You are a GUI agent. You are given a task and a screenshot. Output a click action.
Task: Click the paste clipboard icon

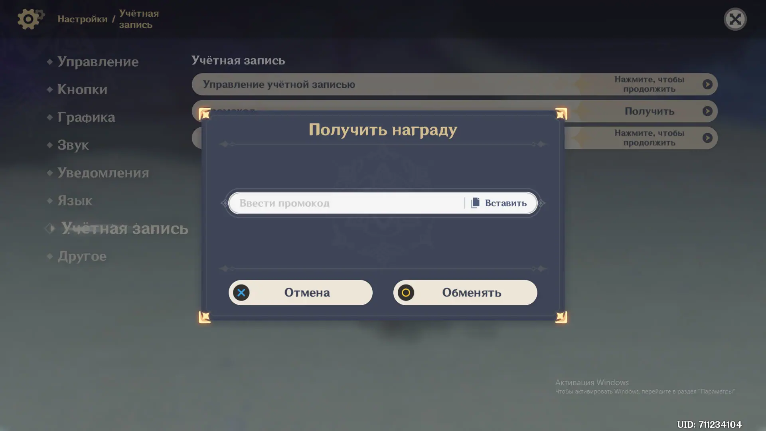(475, 203)
